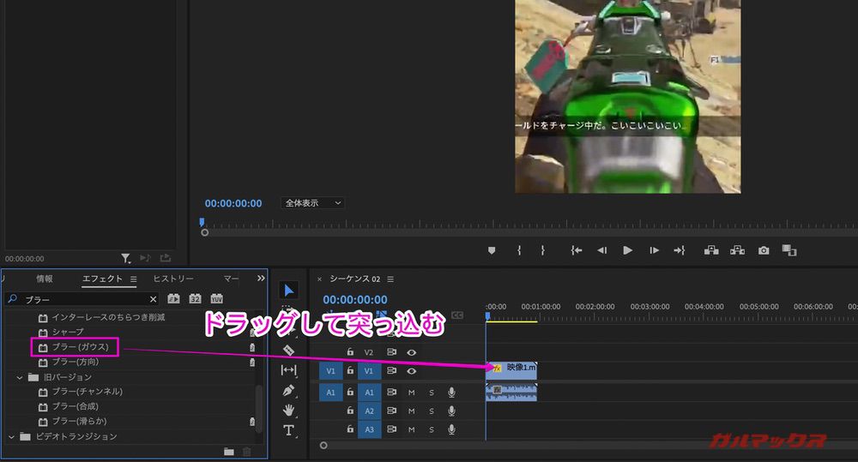This screenshot has height=462, width=858.
Task: Toggle lock on V1 track
Action: tap(350, 370)
